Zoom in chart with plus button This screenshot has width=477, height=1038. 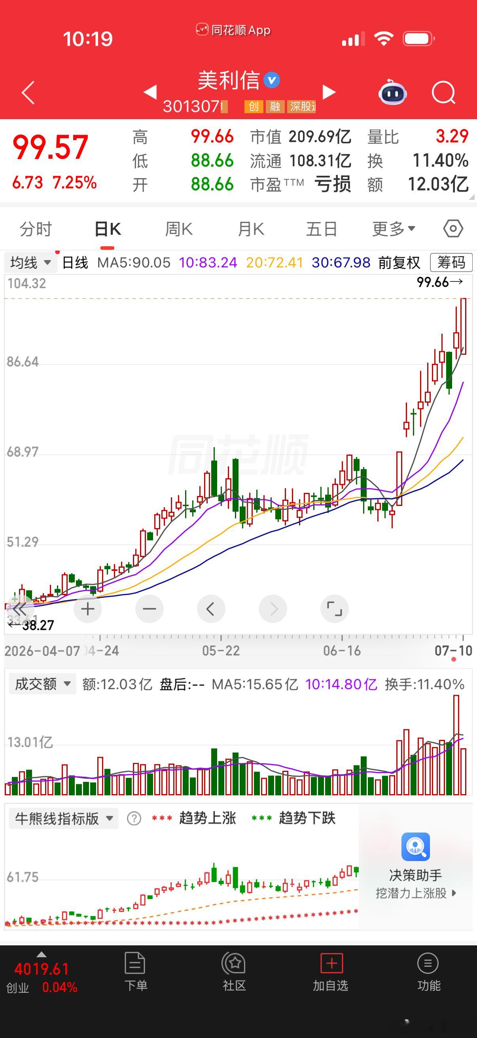pos(88,609)
